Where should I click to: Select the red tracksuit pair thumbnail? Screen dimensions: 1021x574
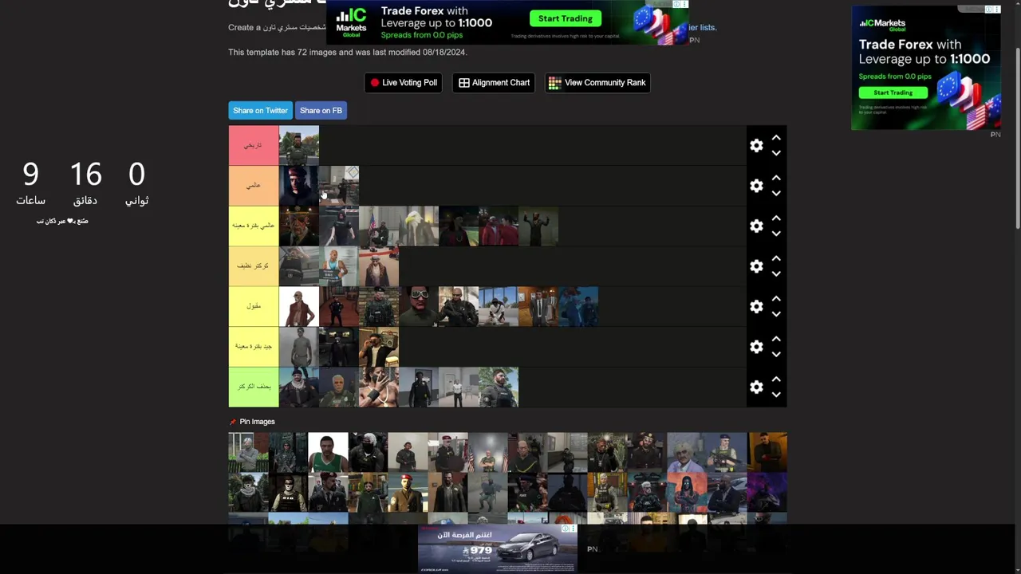[499, 226]
